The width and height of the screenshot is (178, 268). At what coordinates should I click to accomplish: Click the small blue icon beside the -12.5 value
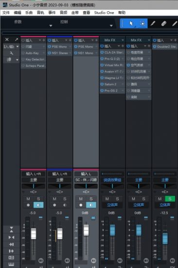[x=172, y=217]
